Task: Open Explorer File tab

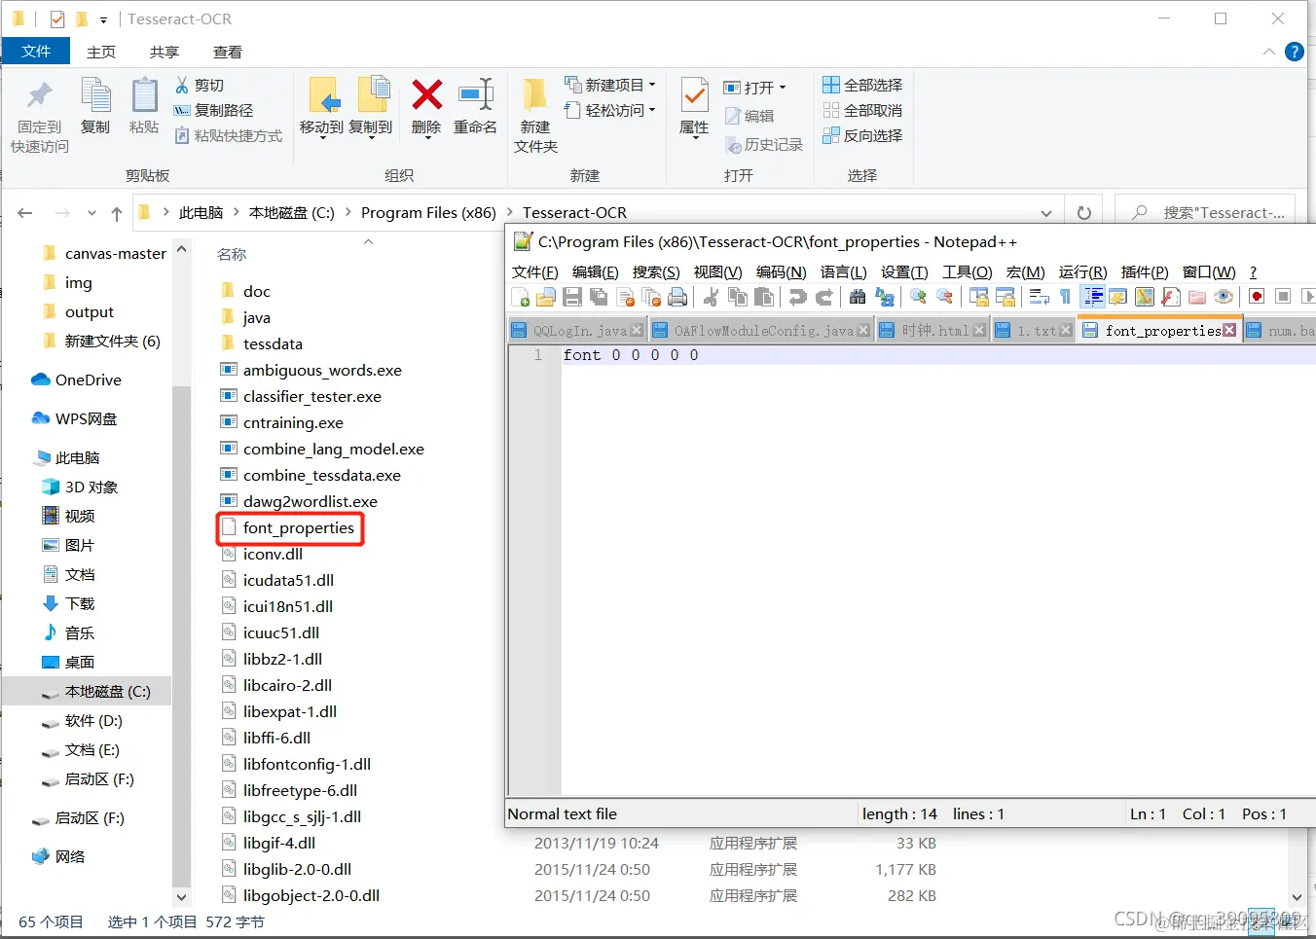Action: (x=36, y=52)
